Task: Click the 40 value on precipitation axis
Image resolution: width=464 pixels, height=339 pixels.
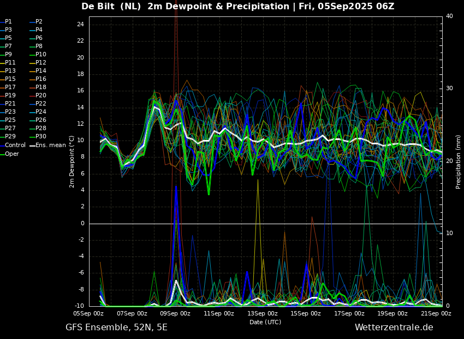Action: click(449, 16)
